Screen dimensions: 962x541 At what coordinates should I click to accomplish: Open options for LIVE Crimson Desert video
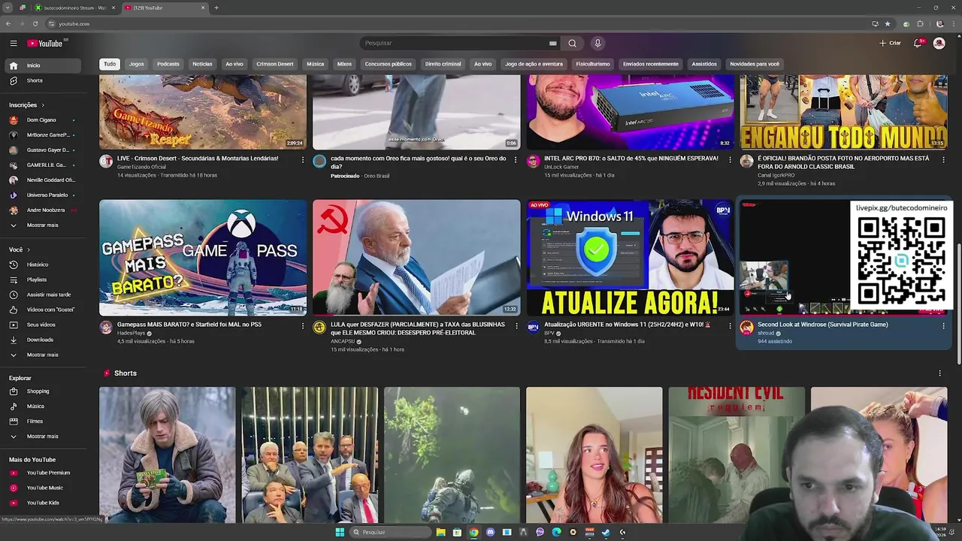[303, 159]
